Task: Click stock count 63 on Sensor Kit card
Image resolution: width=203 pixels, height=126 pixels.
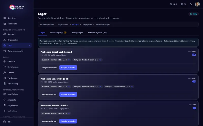Action: [x=194, y=81]
